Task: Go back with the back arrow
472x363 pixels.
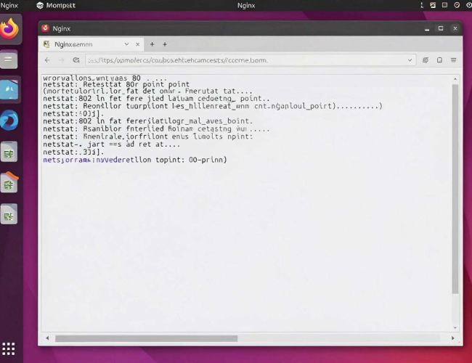Action: [x=47, y=60]
